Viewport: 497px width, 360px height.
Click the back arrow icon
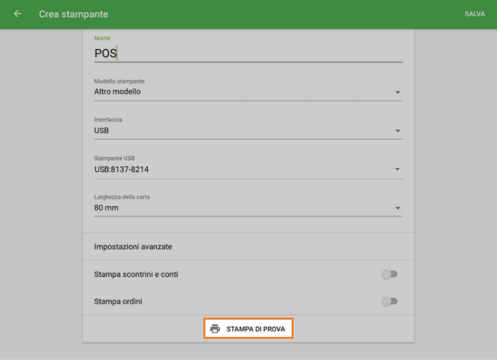coord(18,14)
